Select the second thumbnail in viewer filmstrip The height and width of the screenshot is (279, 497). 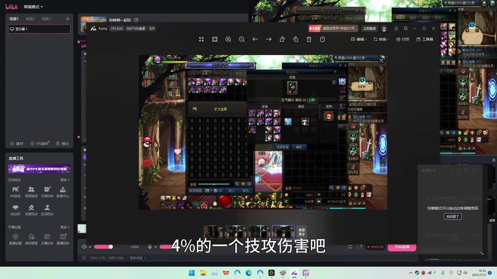pos(236,232)
